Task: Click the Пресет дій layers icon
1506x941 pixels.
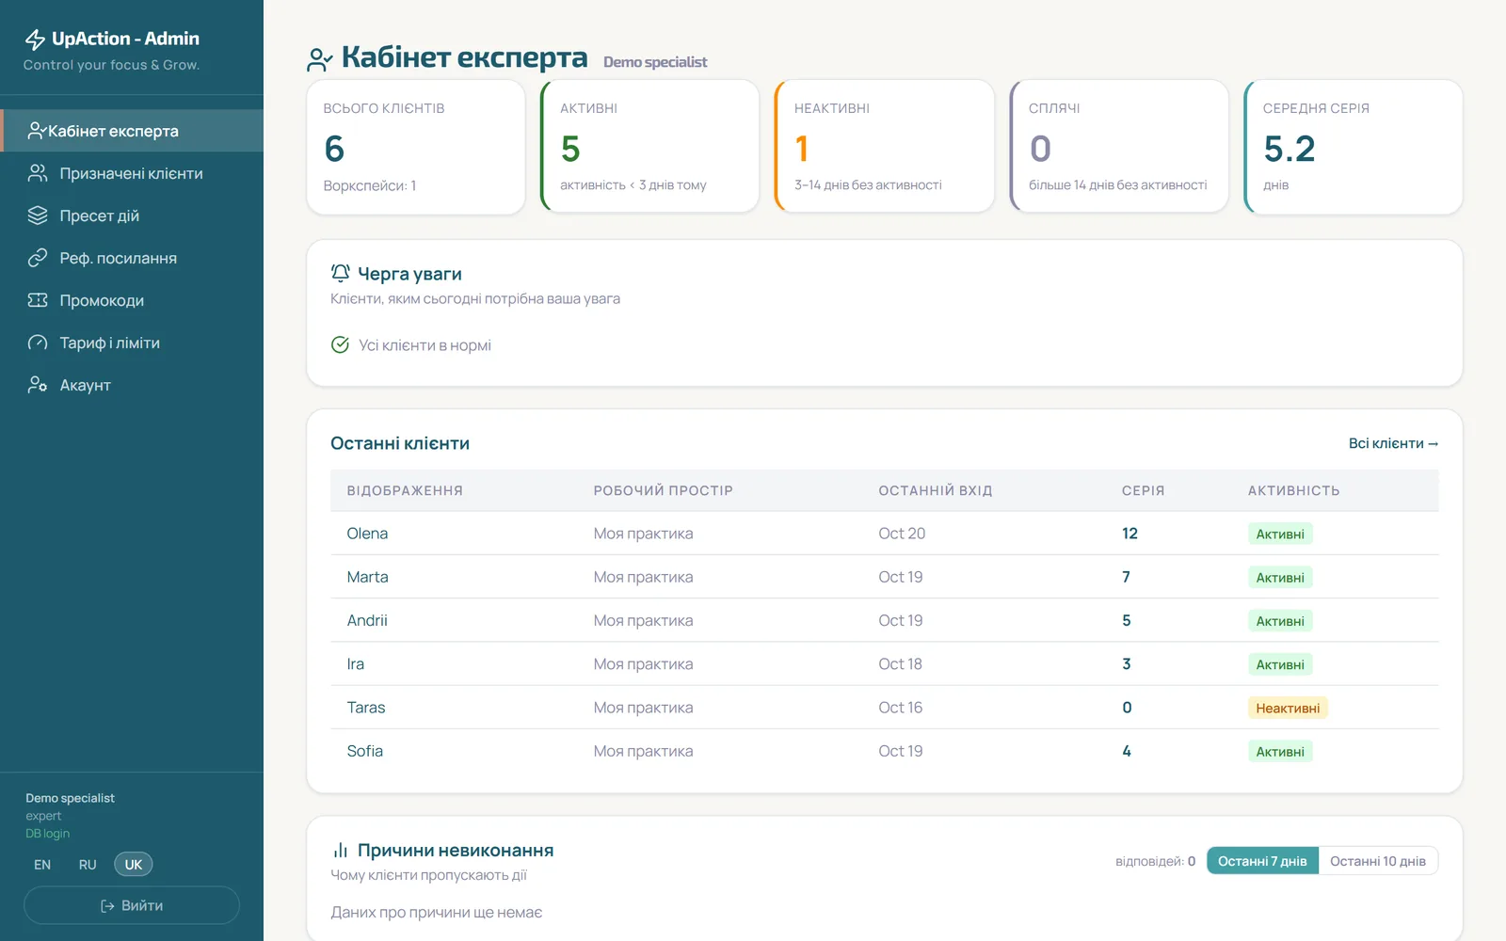Action: point(38,215)
